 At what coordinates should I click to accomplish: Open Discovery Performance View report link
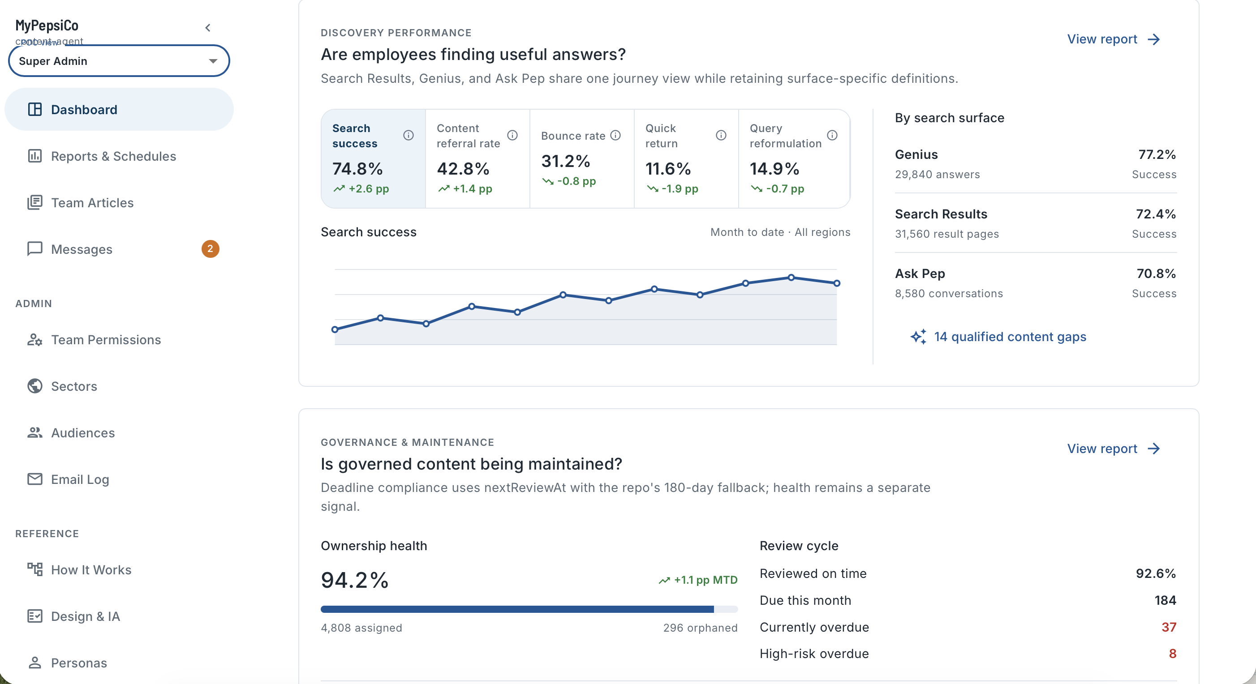(1114, 39)
